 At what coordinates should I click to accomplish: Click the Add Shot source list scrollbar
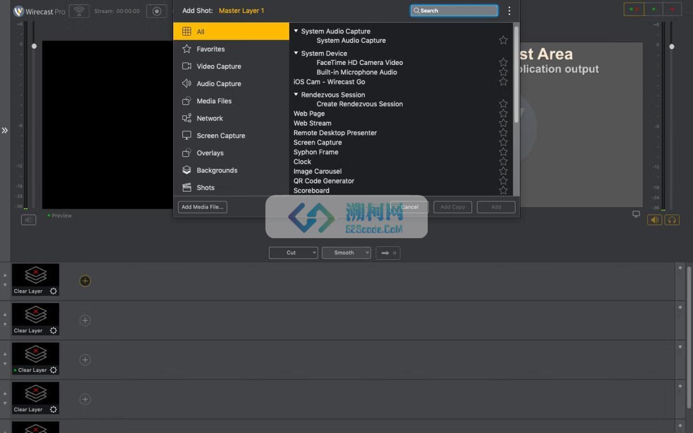[517, 74]
